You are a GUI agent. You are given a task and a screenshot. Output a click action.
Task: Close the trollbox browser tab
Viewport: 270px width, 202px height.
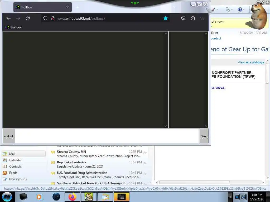(67, 7)
